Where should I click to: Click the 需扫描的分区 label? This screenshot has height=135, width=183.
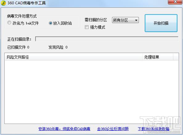[96, 20]
